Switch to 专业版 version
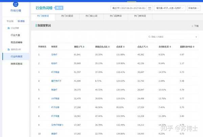The width and height of the screenshot is (203, 137). [x=10, y=21]
